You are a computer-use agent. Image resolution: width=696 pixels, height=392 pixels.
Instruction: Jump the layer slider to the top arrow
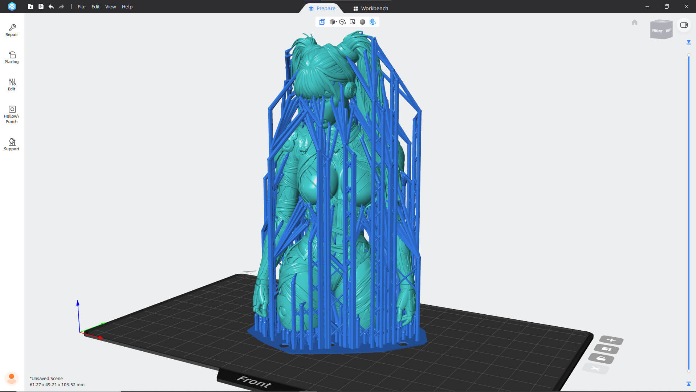[x=689, y=42]
